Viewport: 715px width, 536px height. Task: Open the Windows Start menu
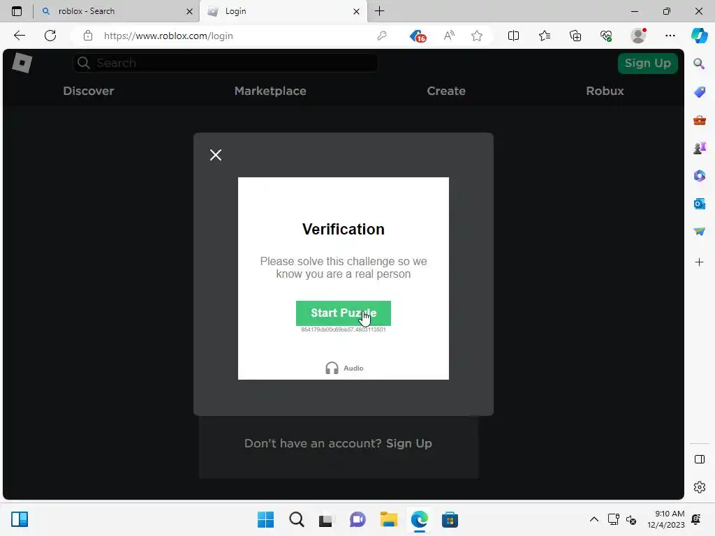(x=265, y=519)
